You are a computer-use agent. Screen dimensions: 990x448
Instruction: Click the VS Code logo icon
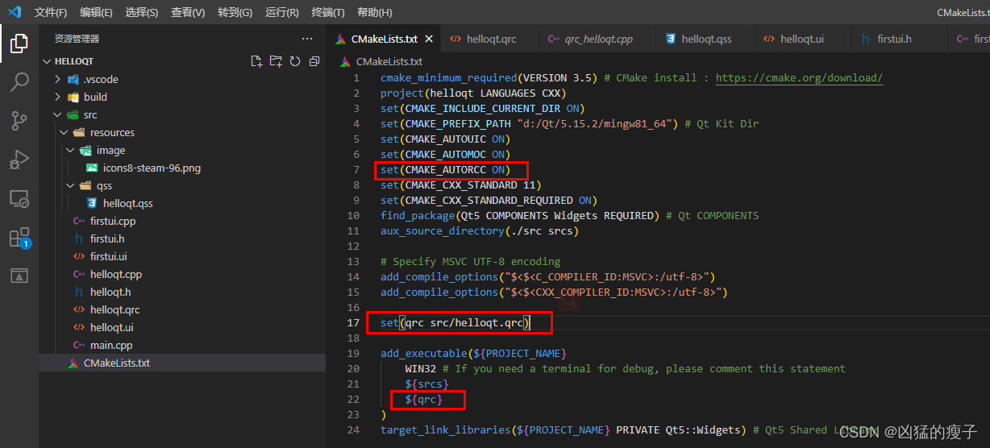click(x=15, y=12)
